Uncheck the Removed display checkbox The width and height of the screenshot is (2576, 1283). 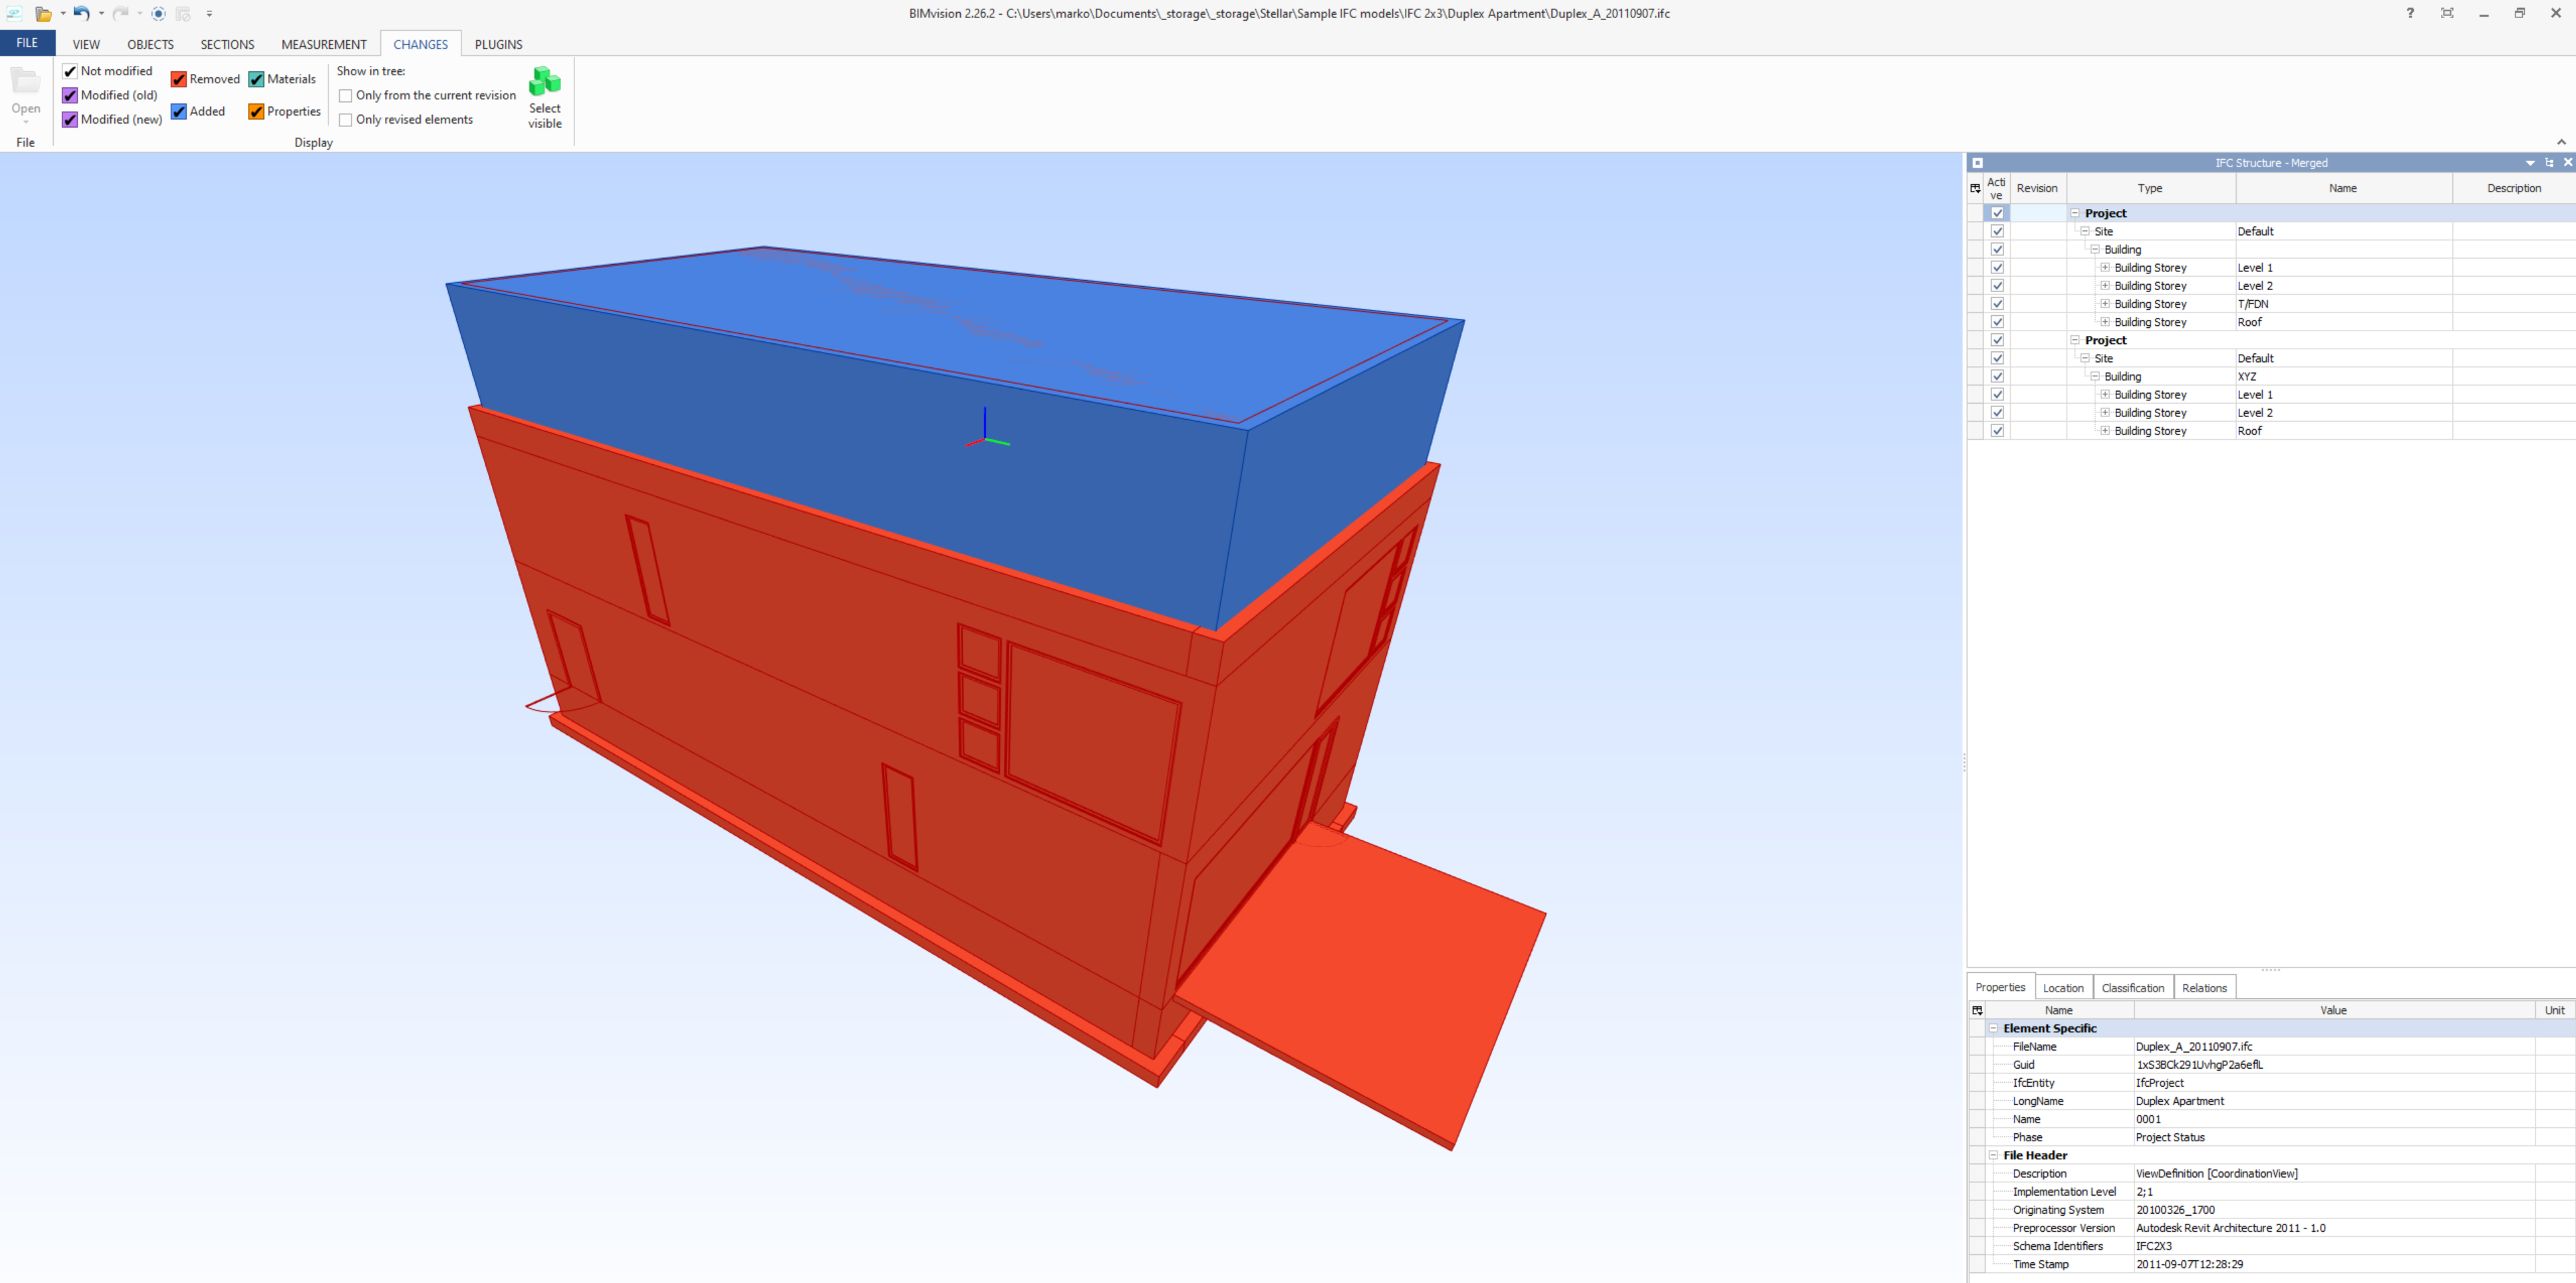point(179,79)
